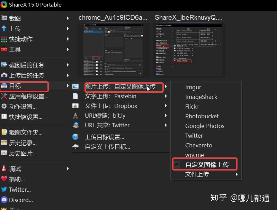Screen dimensions: 277x210
Task: Click 自定义上传目标 entry
Action: 105,146
